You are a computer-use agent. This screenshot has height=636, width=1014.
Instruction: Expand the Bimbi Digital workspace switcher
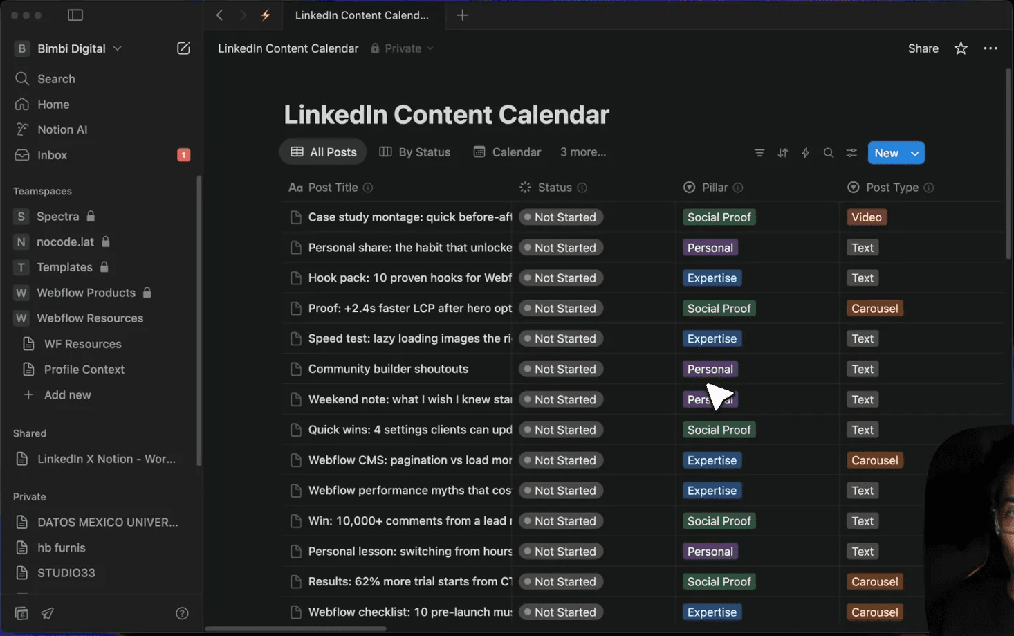point(69,48)
